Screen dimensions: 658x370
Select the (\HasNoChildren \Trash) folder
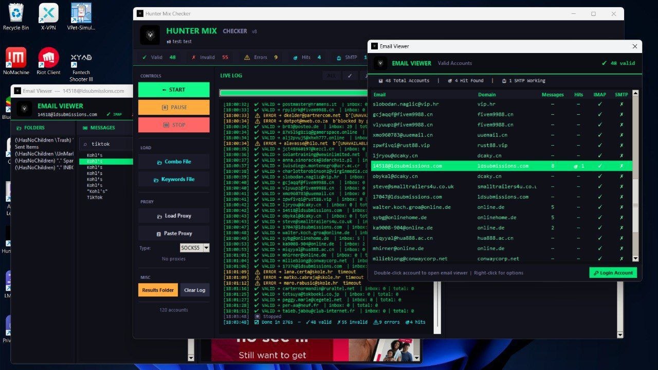pos(44,140)
